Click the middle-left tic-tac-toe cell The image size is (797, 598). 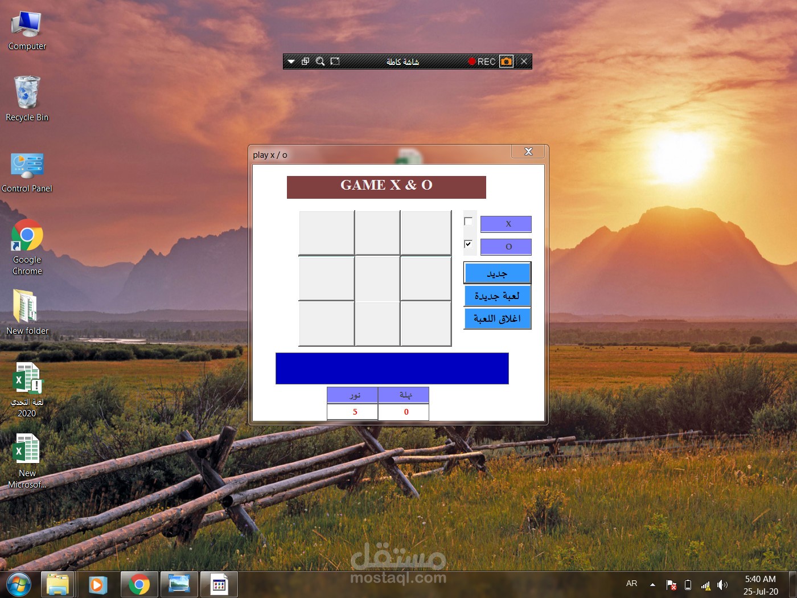click(327, 278)
